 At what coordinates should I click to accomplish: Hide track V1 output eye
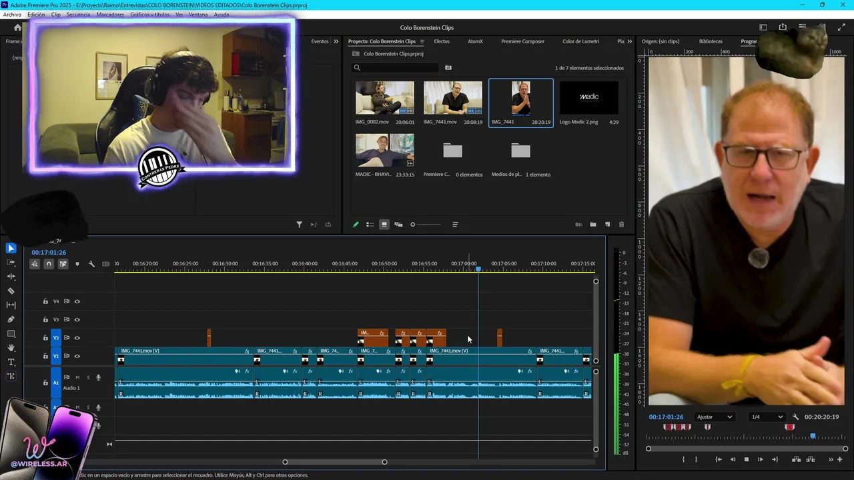(x=77, y=356)
